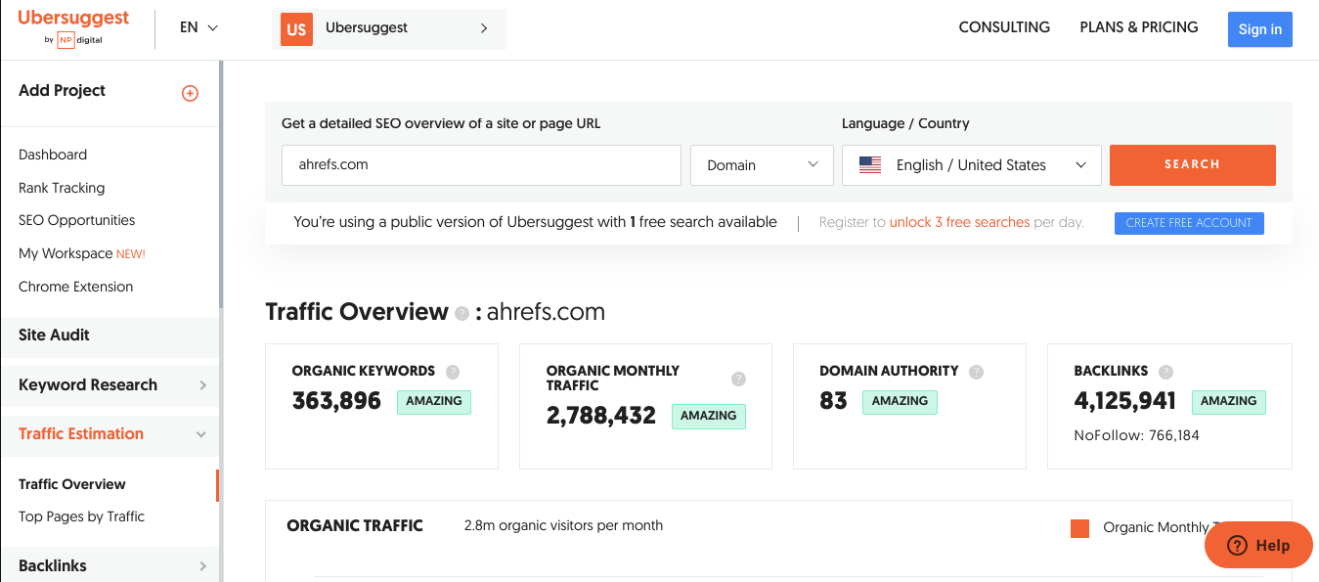Click the United States flag icon
This screenshot has height=582, width=1319.
870,165
